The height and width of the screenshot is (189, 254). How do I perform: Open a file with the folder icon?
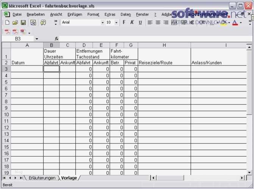[x=15, y=22]
